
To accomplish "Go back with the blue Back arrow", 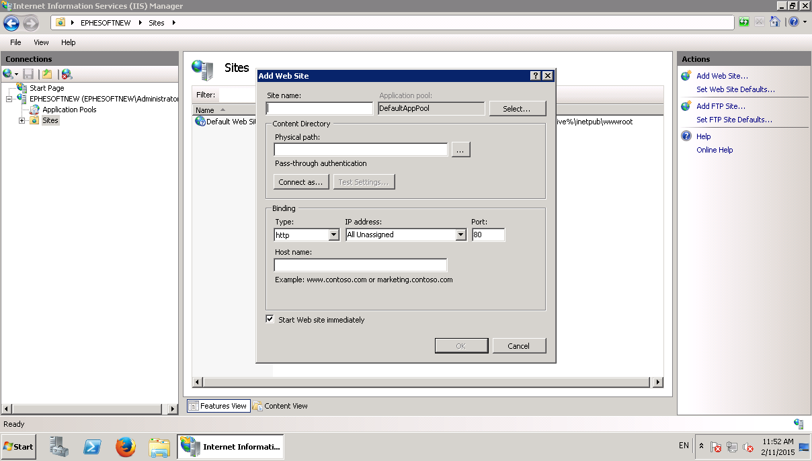I will click(11, 23).
